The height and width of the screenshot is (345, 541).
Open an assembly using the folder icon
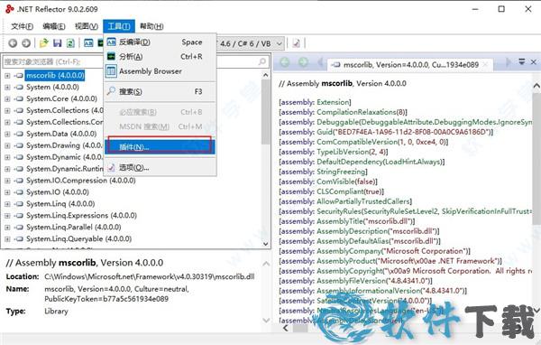click(44, 42)
